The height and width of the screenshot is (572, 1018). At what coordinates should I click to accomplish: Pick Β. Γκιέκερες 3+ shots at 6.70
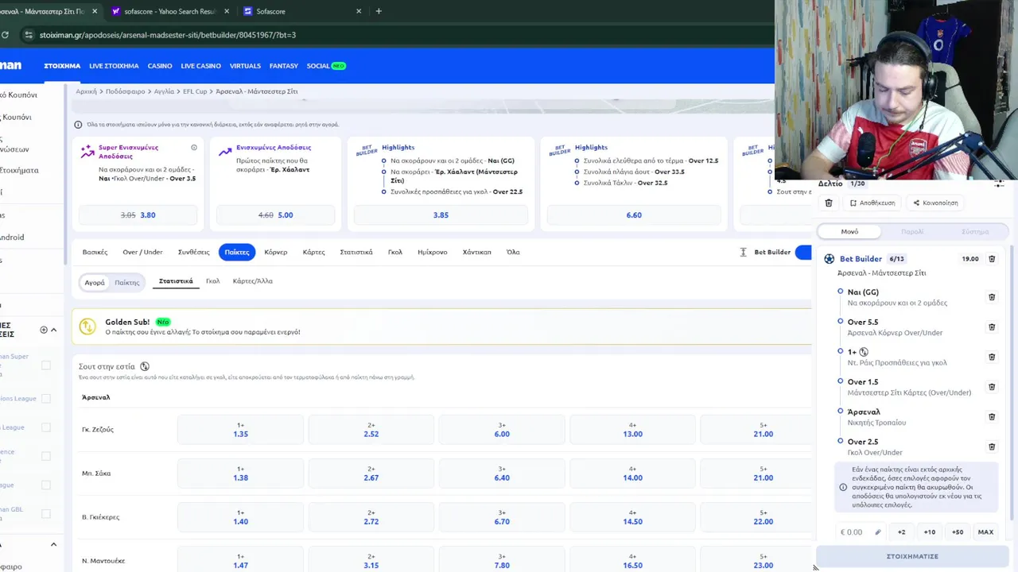pos(502,517)
